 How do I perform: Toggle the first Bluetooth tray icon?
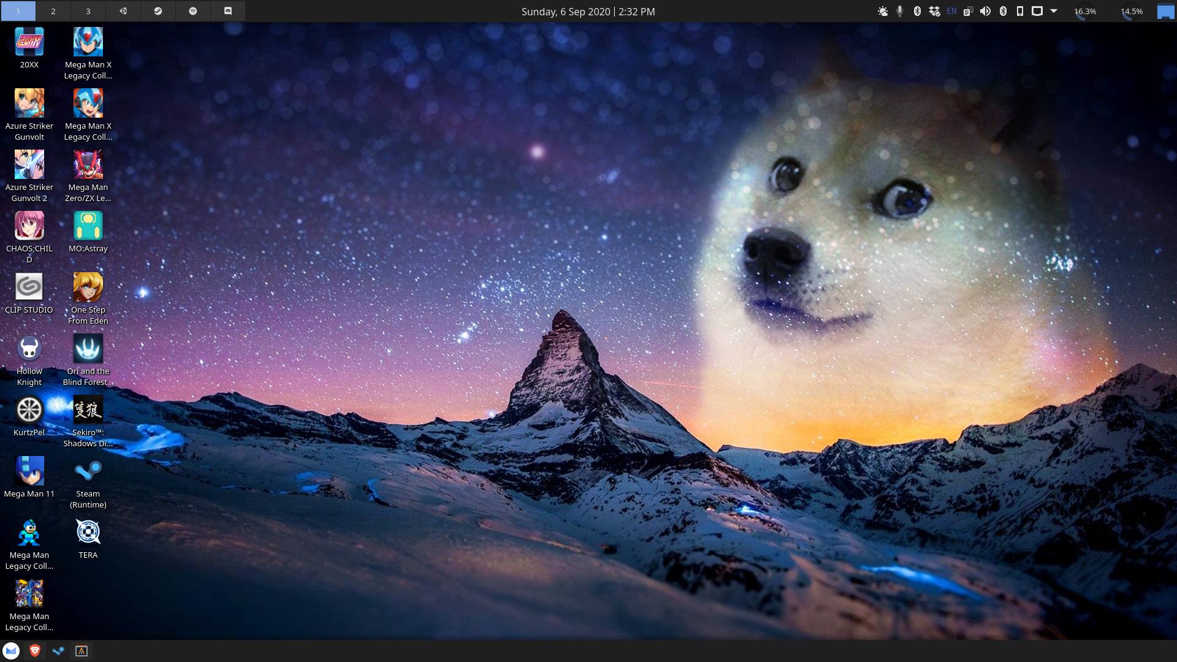[x=917, y=11]
